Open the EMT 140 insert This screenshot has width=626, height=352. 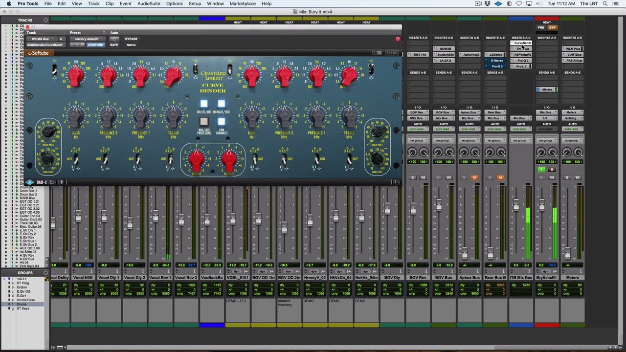(417, 55)
